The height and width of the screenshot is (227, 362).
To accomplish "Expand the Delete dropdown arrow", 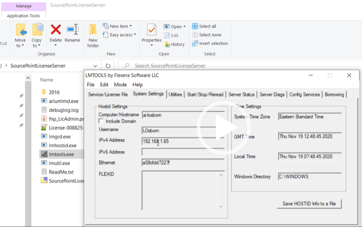I will coord(56,45).
